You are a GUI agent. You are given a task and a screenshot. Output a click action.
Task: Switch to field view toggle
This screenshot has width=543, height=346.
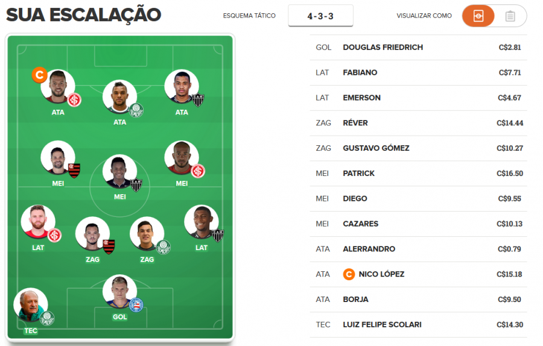(478, 16)
